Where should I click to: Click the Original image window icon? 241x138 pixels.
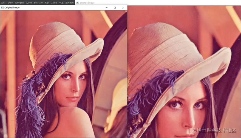[2, 7]
